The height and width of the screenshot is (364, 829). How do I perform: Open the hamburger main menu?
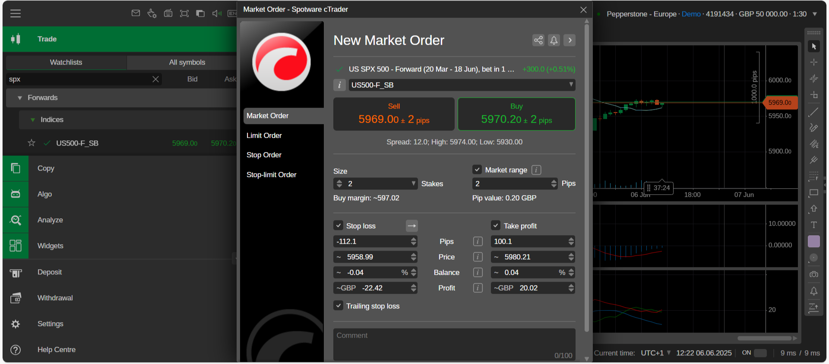[x=16, y=13]
